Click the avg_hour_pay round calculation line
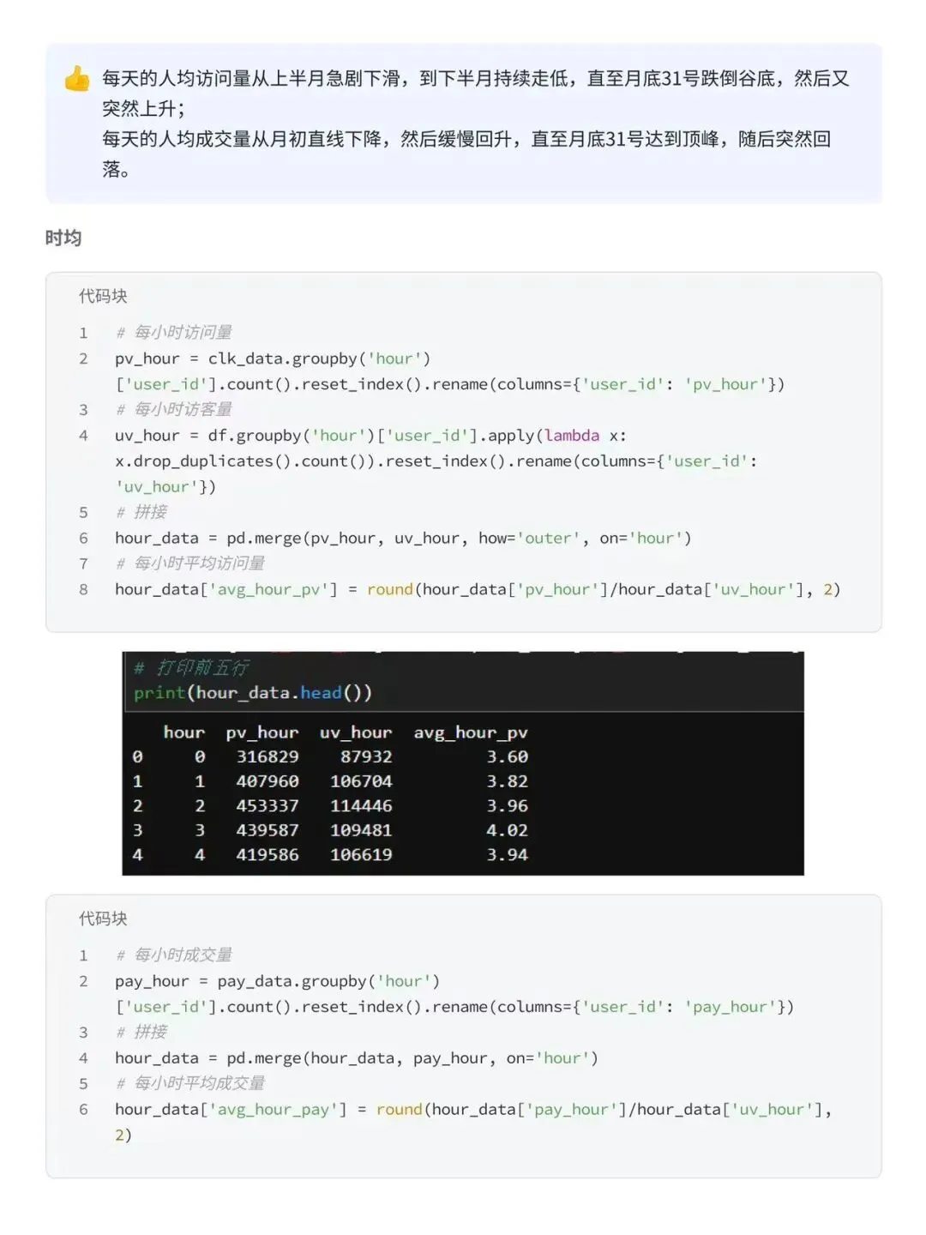The height and width of the screenshot is (1235, 926). click(474, 1122)
